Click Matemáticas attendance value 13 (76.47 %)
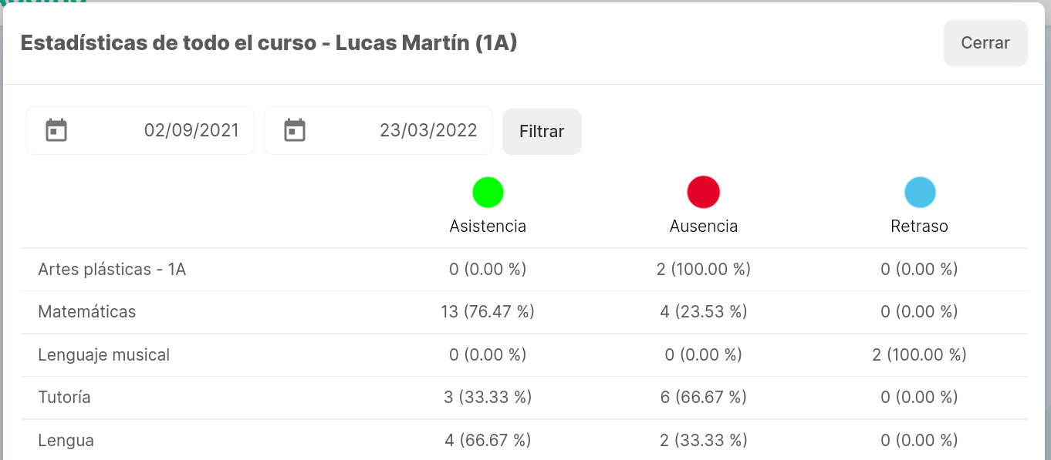Image resolution: width=1051 pixels, height=460 pixels. 488,312
